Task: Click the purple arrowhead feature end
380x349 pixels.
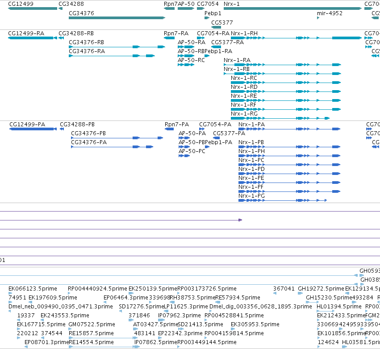Action: pos(240,220)
